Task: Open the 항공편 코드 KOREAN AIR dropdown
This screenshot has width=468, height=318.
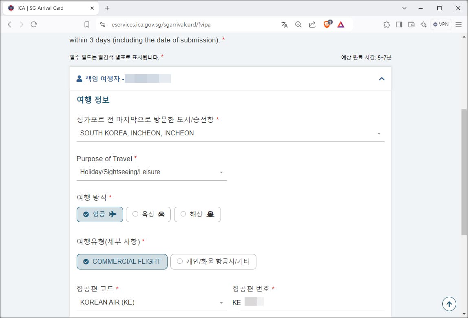Action: 152,303
